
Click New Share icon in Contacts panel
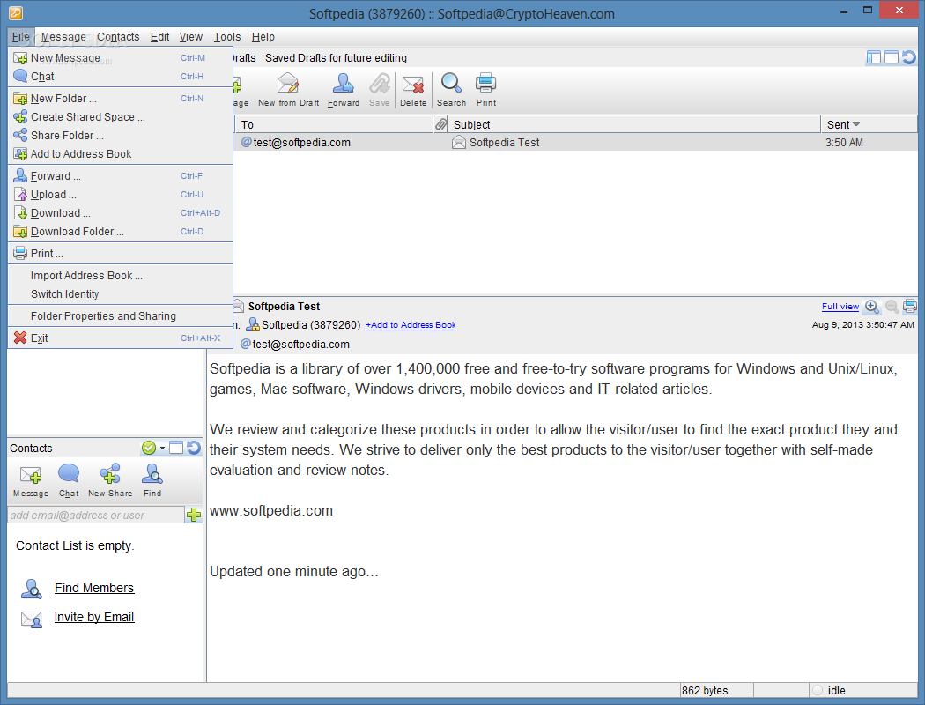click(110, 474)
